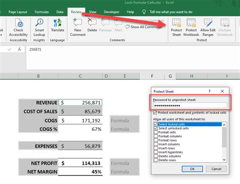Select column B header

click(38, 76)
